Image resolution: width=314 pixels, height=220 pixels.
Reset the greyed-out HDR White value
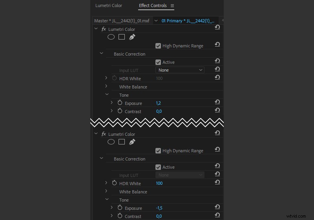click(x=217, y=77)
